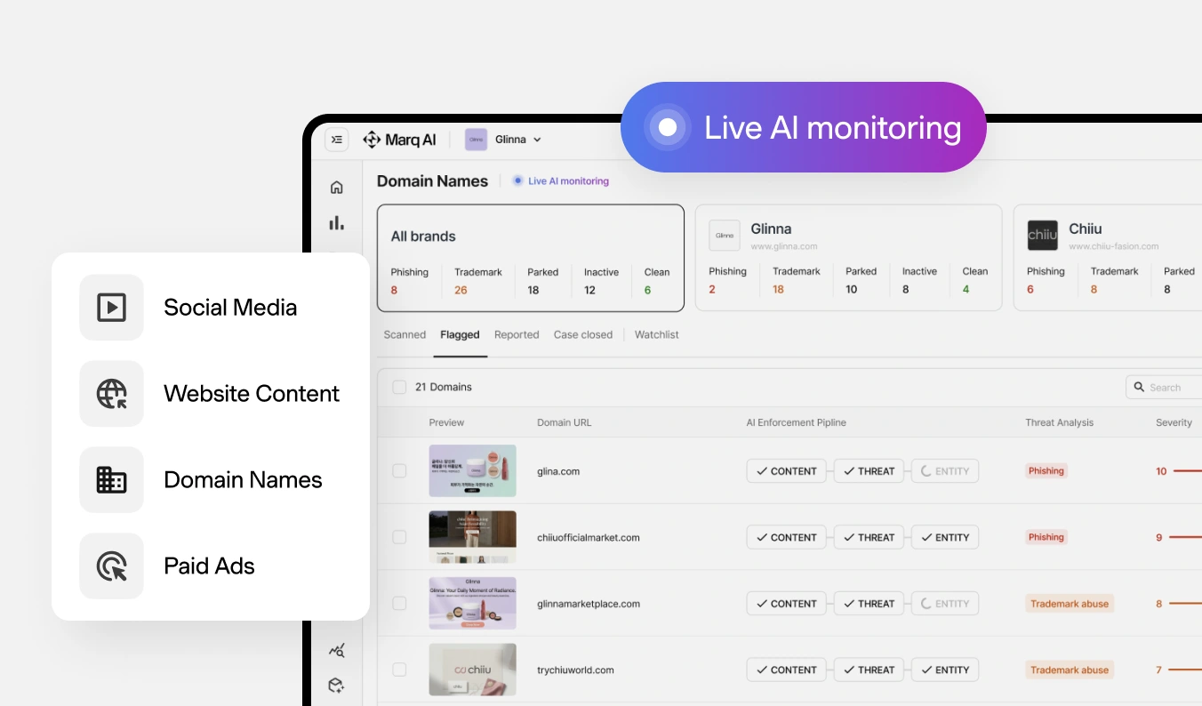Image resolution: width=1202 pixels, height=706 pixels.
Task: Switch to the Watchlist tab
Action: 657,335
